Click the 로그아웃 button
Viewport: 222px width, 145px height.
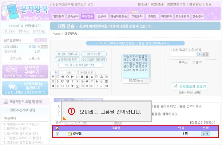(x=9, y=31)
